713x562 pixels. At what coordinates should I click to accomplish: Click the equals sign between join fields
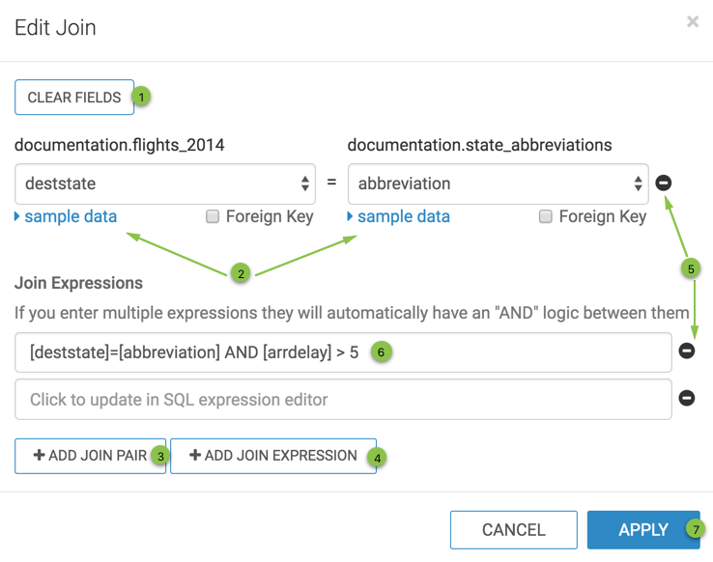[x=331, y=183]
